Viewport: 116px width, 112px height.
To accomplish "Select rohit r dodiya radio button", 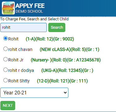I will click(6, 70).
